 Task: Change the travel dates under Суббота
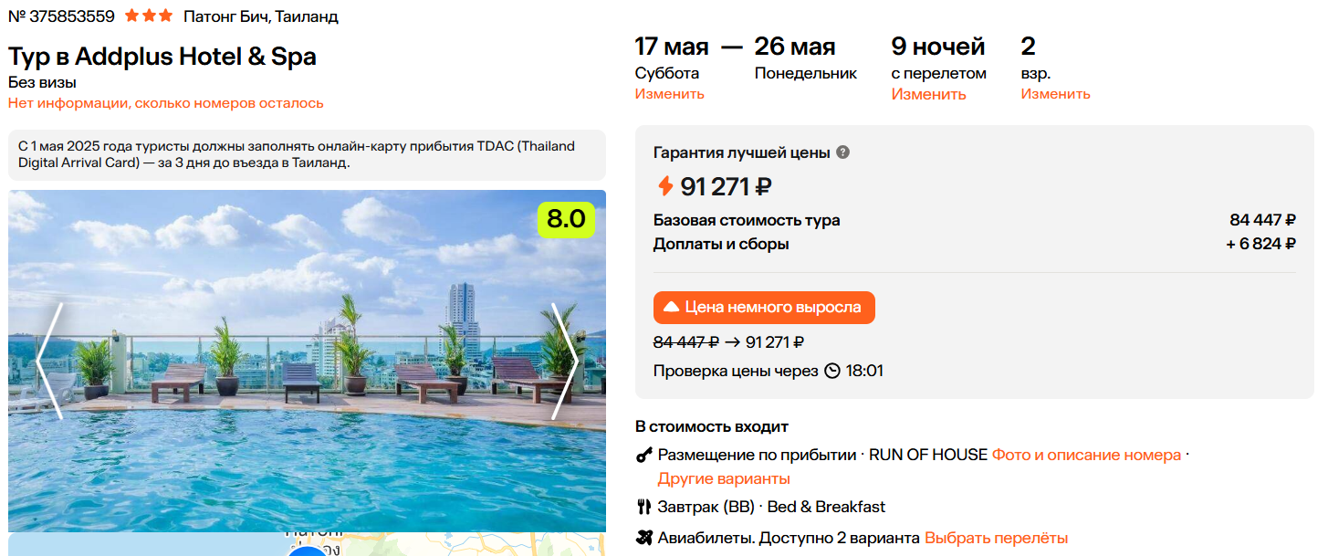[670, 94]
